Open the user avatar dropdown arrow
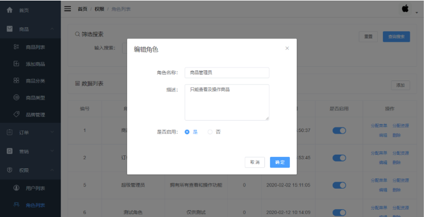425x217 pixels. click(x=416, y=12)
